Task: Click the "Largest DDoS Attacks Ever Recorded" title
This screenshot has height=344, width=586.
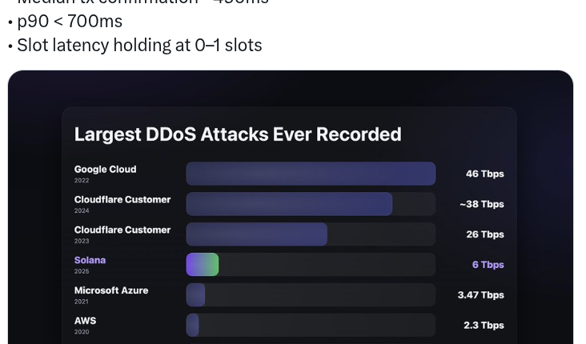Action: [238, 134]
